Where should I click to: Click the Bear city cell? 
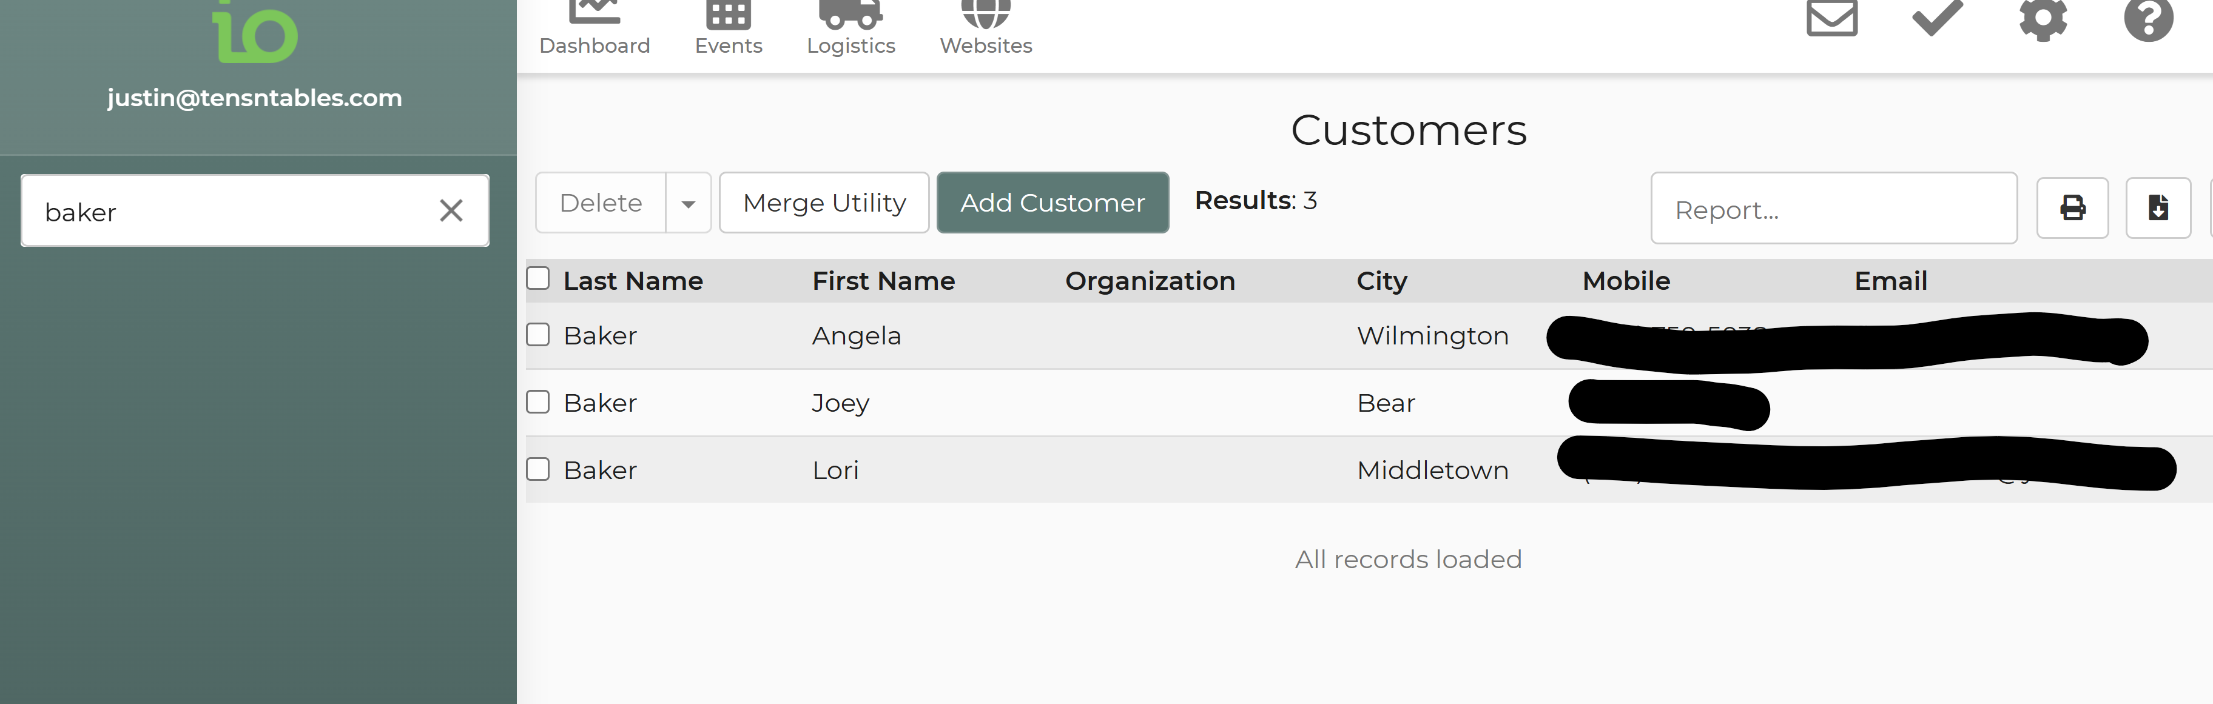tap(1386, 403)
